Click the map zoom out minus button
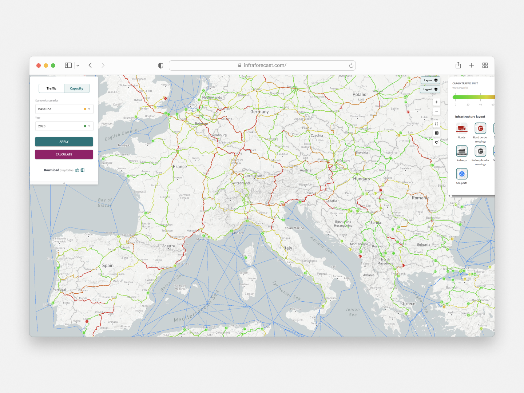524x393 pixels. (x=437, y=111)
